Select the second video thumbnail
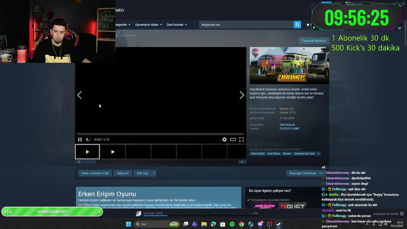 pyautogui.click(x=113, y=152)
